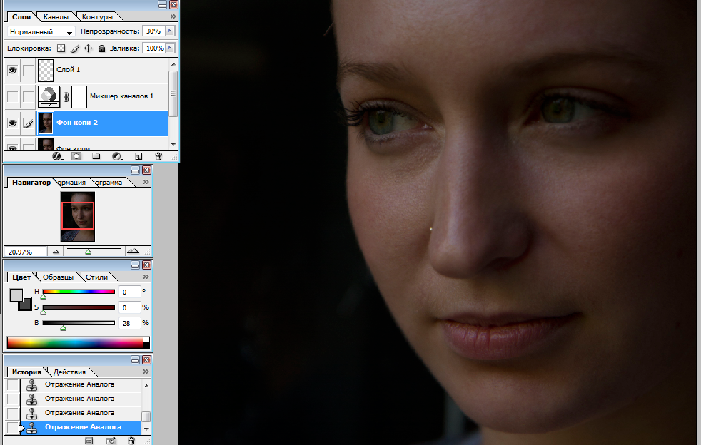The width and height of the screenshot is (701, 445).
Task: Switch to the Образцы tab
Action: point(58,277)
